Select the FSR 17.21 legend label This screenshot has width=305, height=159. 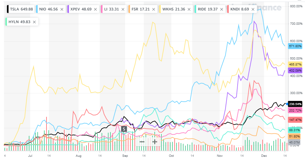click(x=140, y=9)
